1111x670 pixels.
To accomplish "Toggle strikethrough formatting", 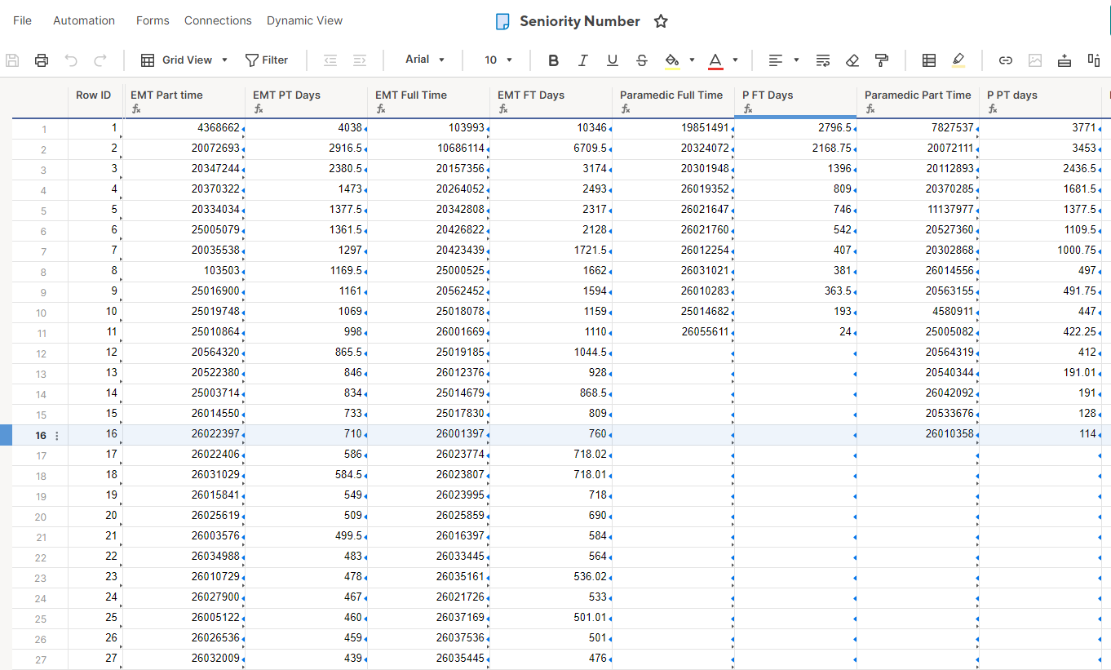I will coord(642,60).
